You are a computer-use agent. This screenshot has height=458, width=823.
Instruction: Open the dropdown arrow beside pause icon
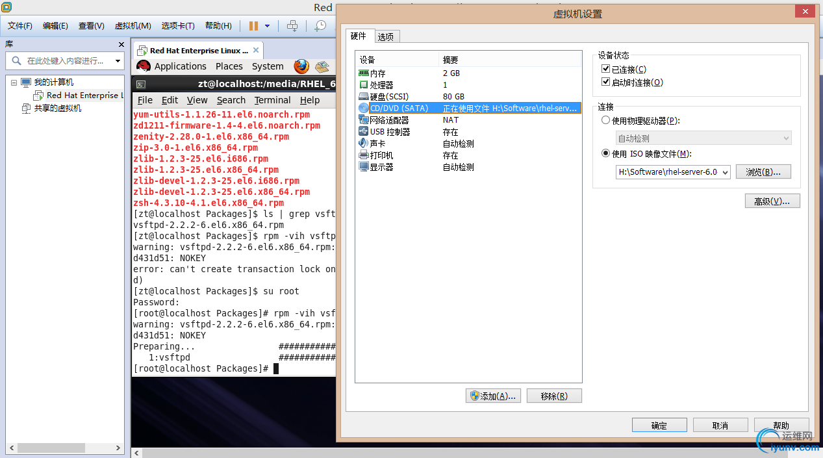(x=267, y=26)
